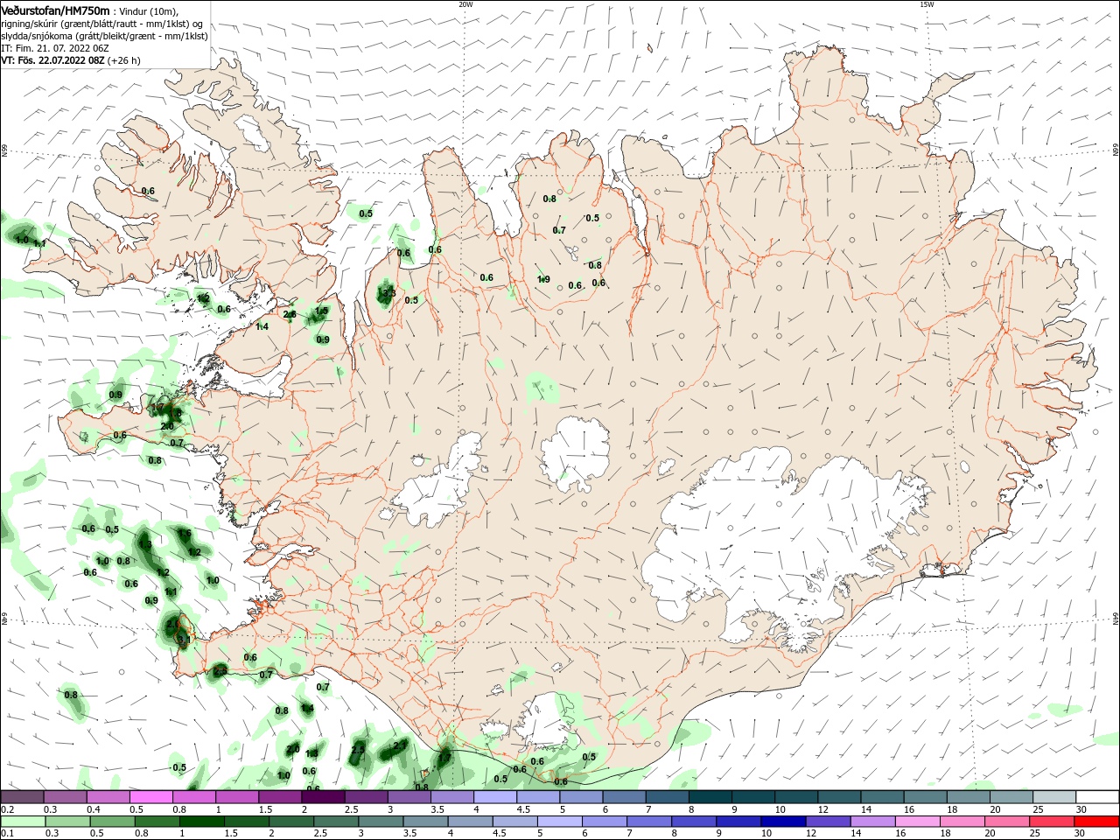1120x840 pixels.
Task: Click upper legend swatch between 1.5 and 2
Action: pyautogui.click(x=280, y=797)
